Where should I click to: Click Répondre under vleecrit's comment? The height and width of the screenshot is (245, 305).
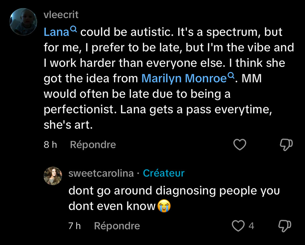click(93, 145)
